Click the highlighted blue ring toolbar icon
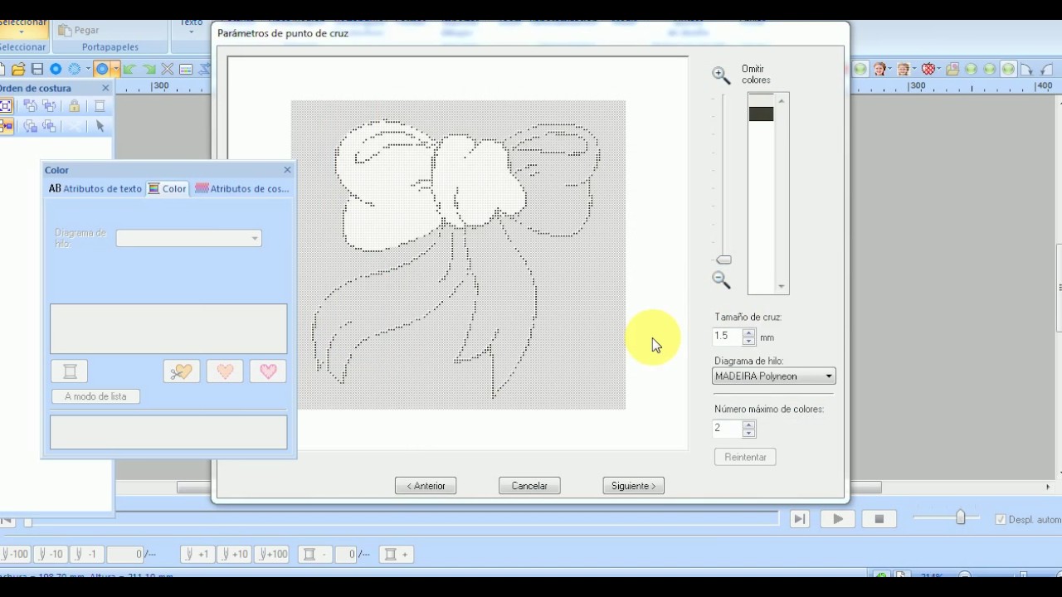 [102, 70]
